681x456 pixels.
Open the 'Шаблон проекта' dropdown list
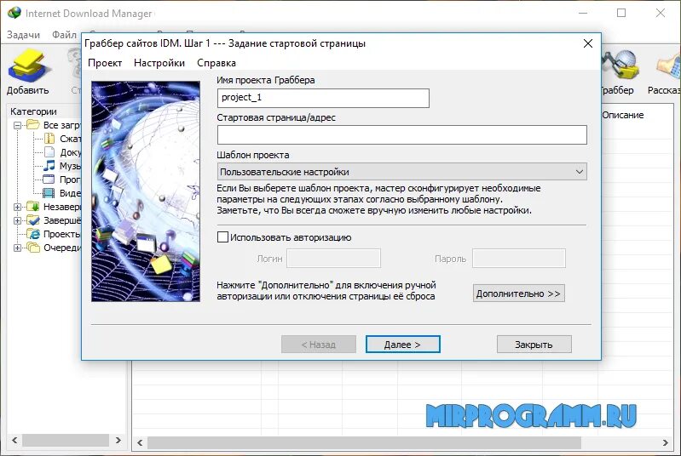[x=401, y=172]
